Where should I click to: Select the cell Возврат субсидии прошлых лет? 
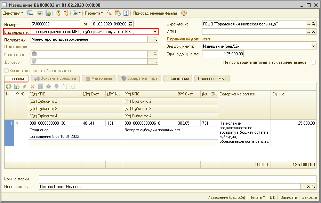tap(170, 130)
